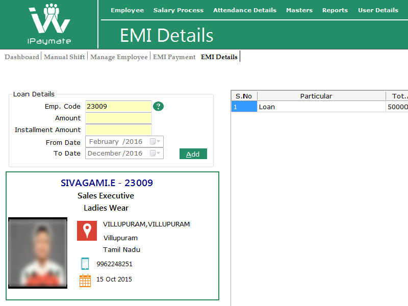
Task: Click the blue mobile phone icon
Action: (85, 264)
